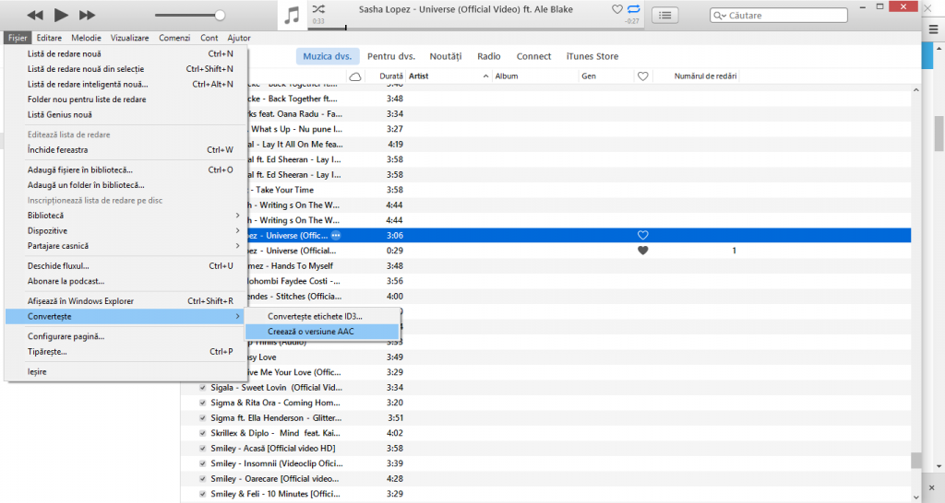Open the Editare menu
945x503 pixels.
pos(49,38)
